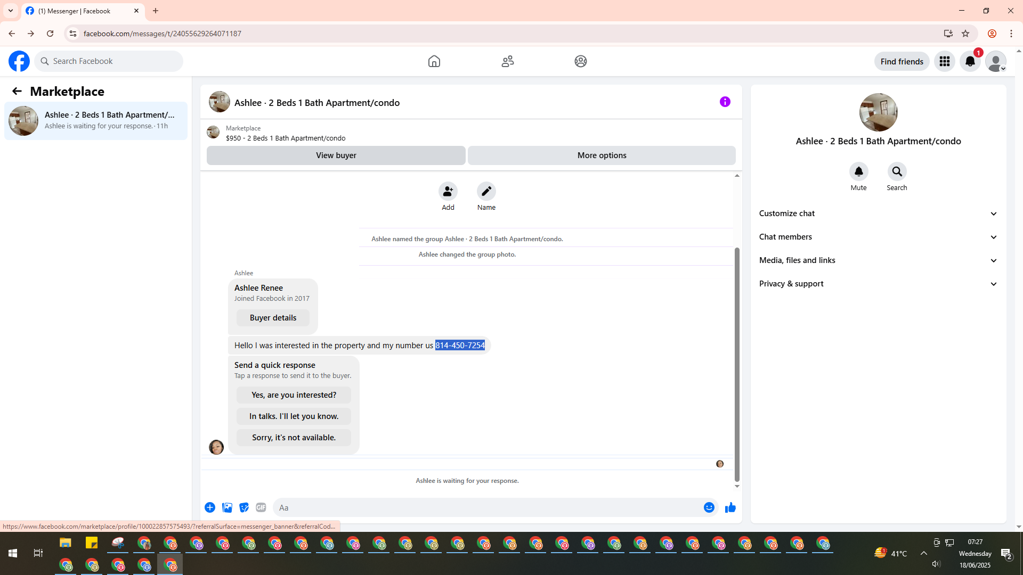Viewport: 1023px width, 575px height.
Task: Open the volume control in system tray
Action: pyautogui.click(x=936, y=564)
